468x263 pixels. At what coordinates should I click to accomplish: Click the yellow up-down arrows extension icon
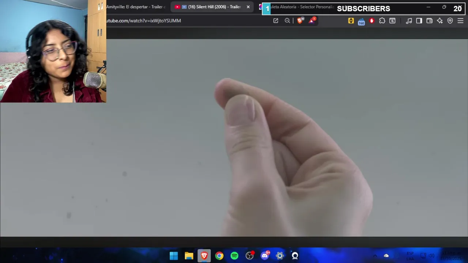(351, 21)
